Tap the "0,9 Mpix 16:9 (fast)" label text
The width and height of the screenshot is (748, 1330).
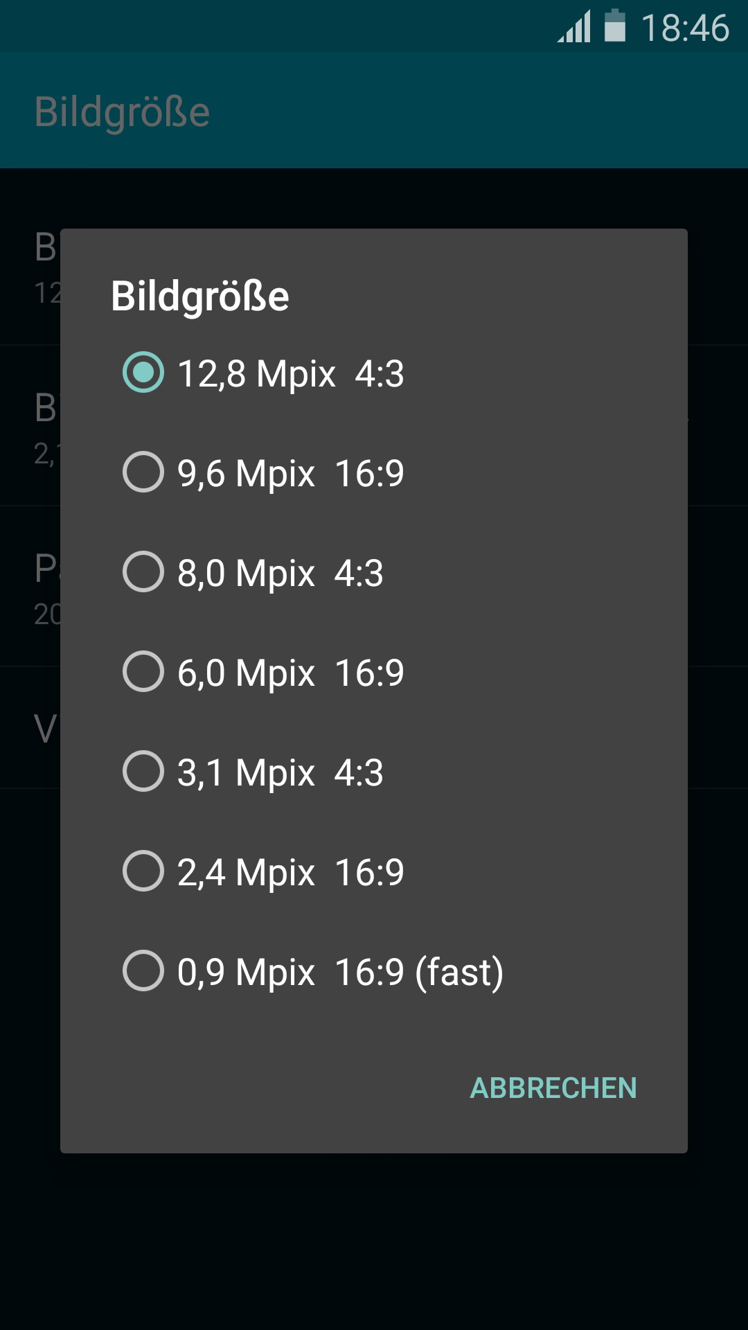(340, 972)
